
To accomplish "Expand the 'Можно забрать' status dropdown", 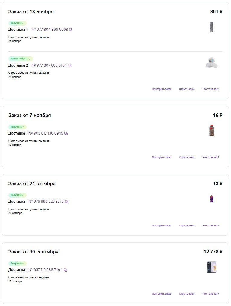I will (x=21, y=59).
